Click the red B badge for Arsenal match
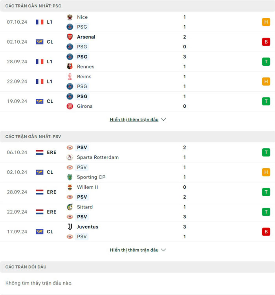Screen dimensions: 275x295 tap(266, 42)
